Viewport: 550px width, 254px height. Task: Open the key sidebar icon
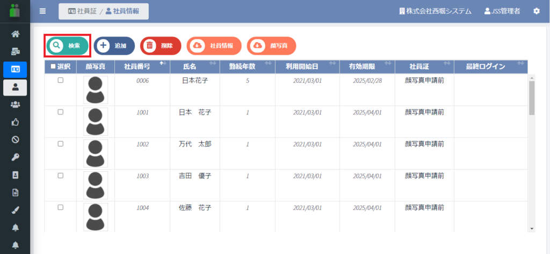pyautogui.click(x=15, y=157)
